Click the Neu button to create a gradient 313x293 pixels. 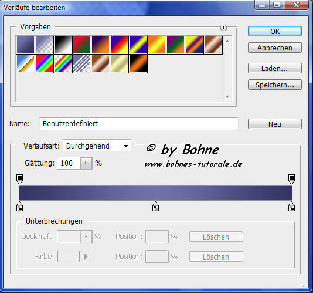[275, 124]
